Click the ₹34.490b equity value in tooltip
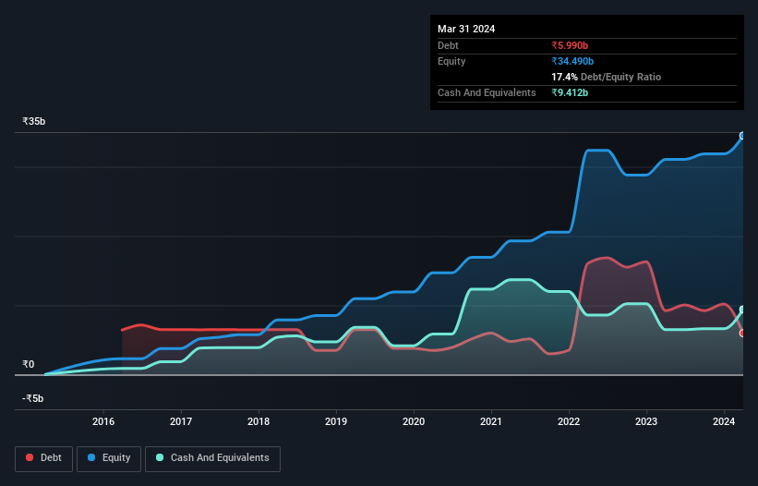Viewport: 758px width, 486px height. click(x=572, y=61)
